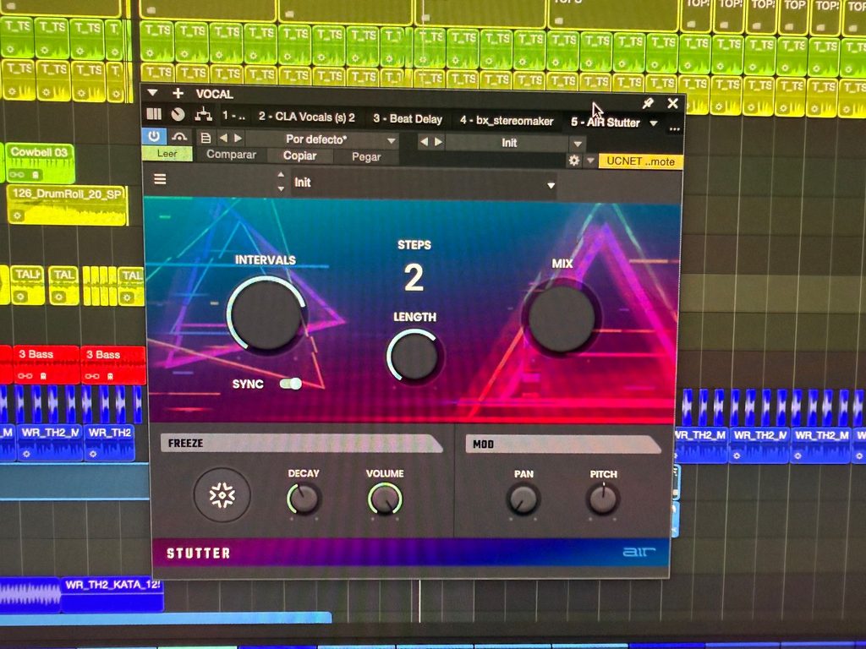This screenshot has height=649, width=866.
Task: Pin the plugin window open
Action: [648, 102]
